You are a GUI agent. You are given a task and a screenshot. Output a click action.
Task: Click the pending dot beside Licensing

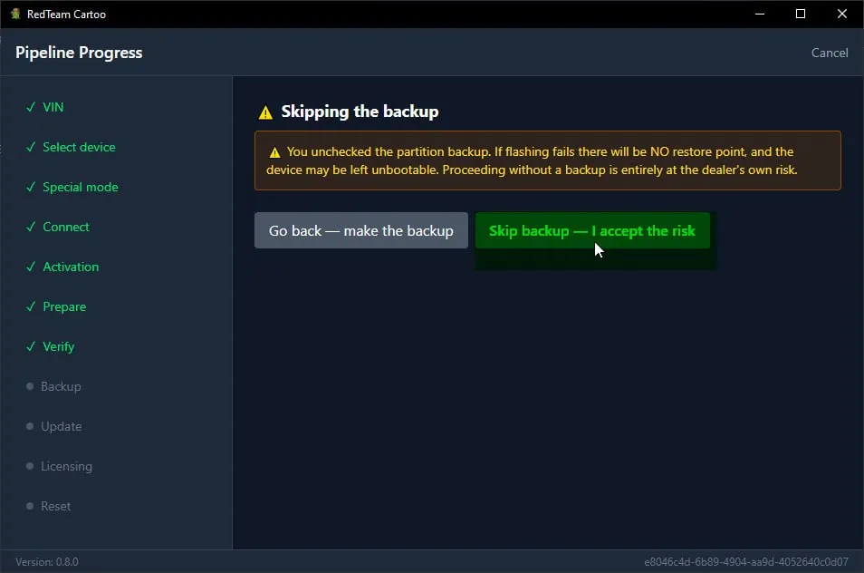coord(30,466)
